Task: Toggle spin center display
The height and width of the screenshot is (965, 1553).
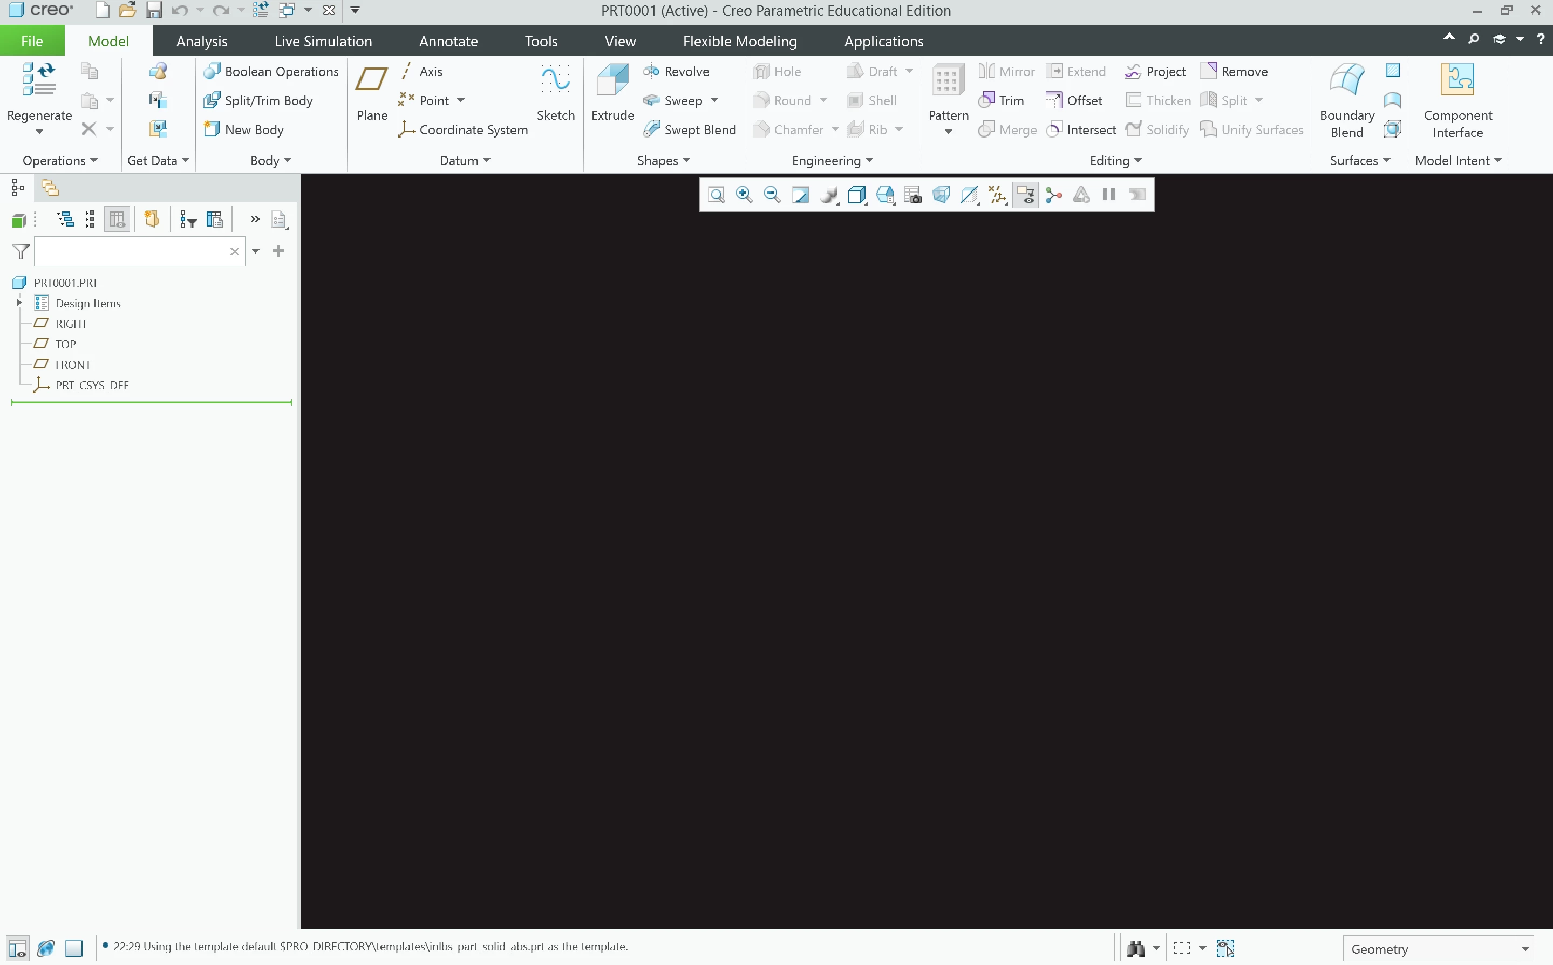Action: (x=1053, y=195)
